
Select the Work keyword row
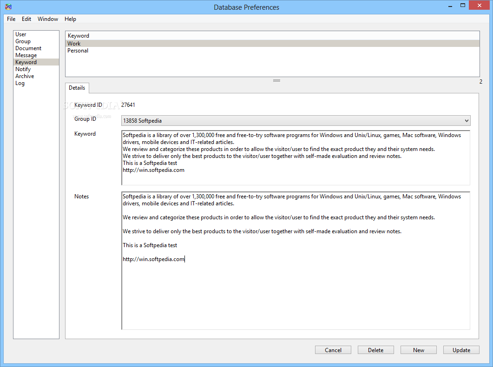point(272,43)
